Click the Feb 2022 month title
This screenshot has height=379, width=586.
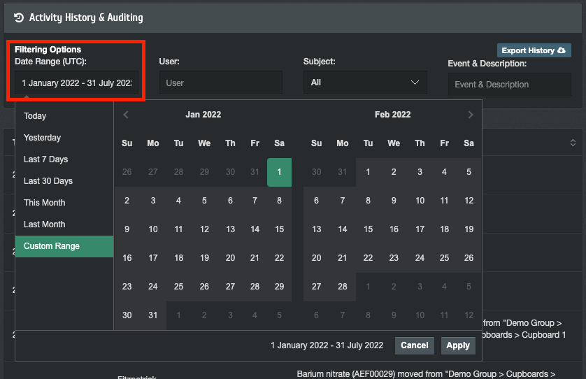point(393,115)
